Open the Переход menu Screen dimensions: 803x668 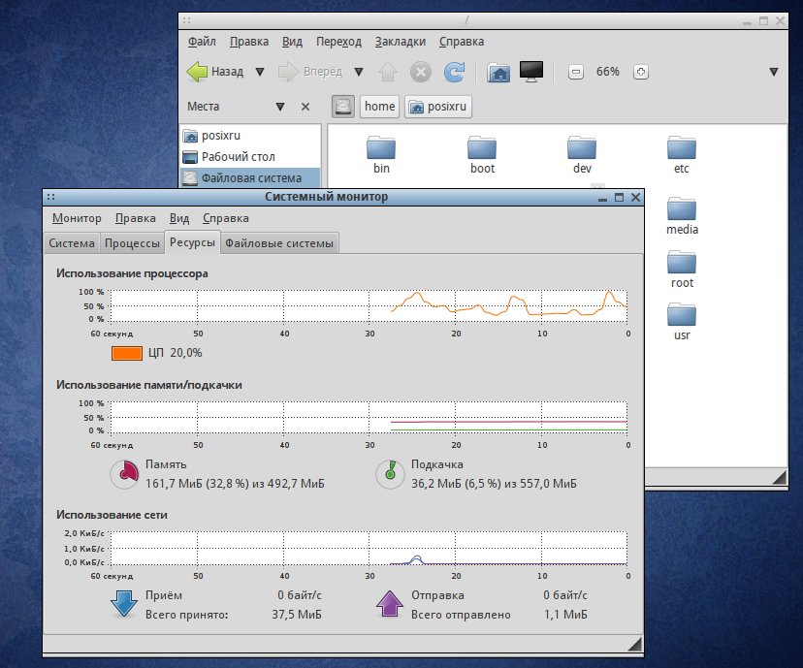click(338, 42)
